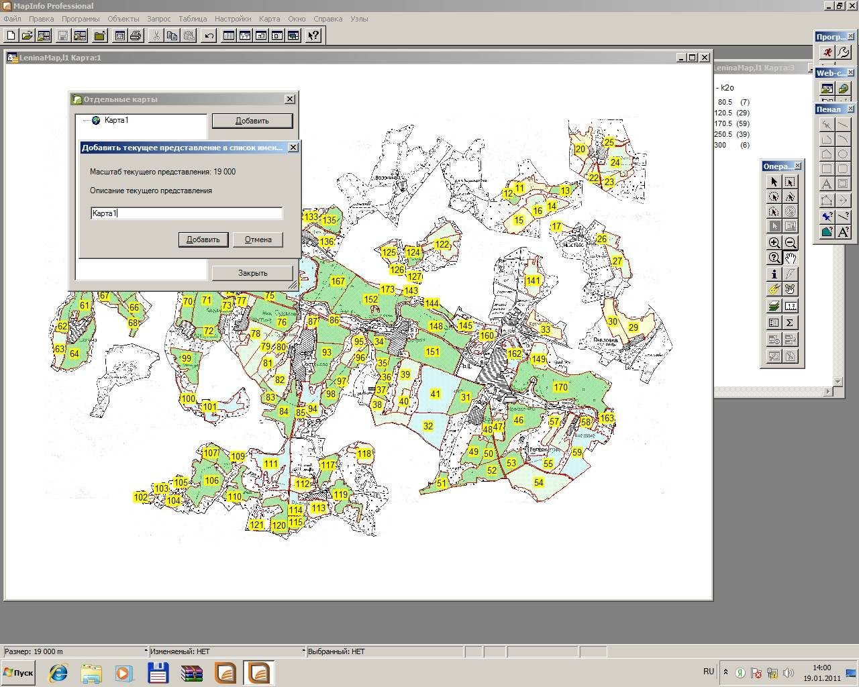Viewport: 859px width, 687px height.
Task: Click the Отмена button
Action: [x=258, y=240]
